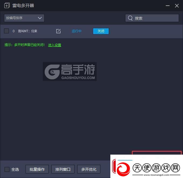This screenshot has height=178, width=183.
Task: Open the 进入设置 link
Action: coord(55,45)
